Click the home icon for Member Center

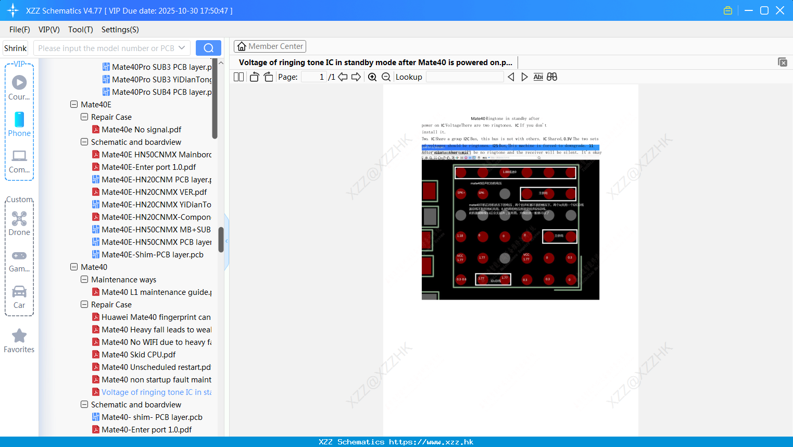coord(242,46)
